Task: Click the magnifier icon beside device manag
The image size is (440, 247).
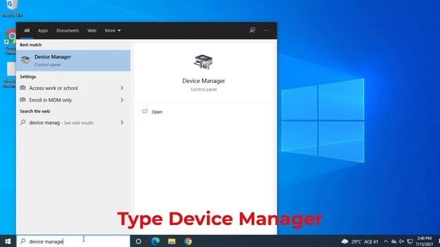Action: 23,122
